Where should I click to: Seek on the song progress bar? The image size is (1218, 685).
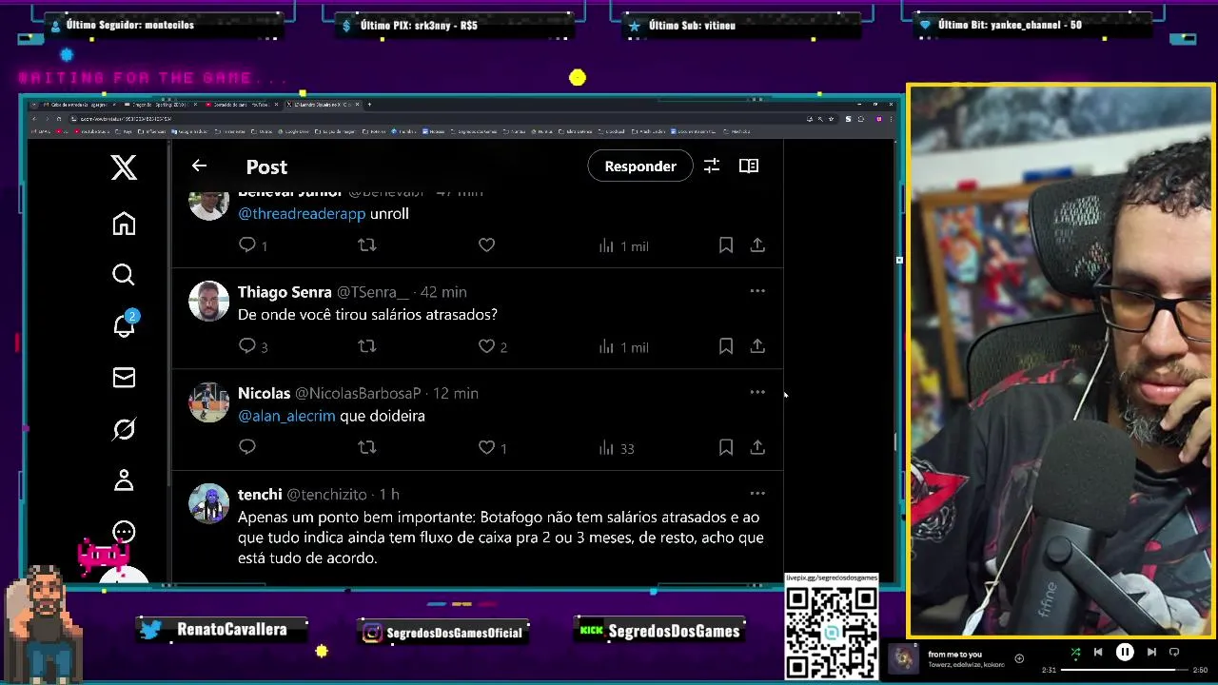[x=1124, y=670]
